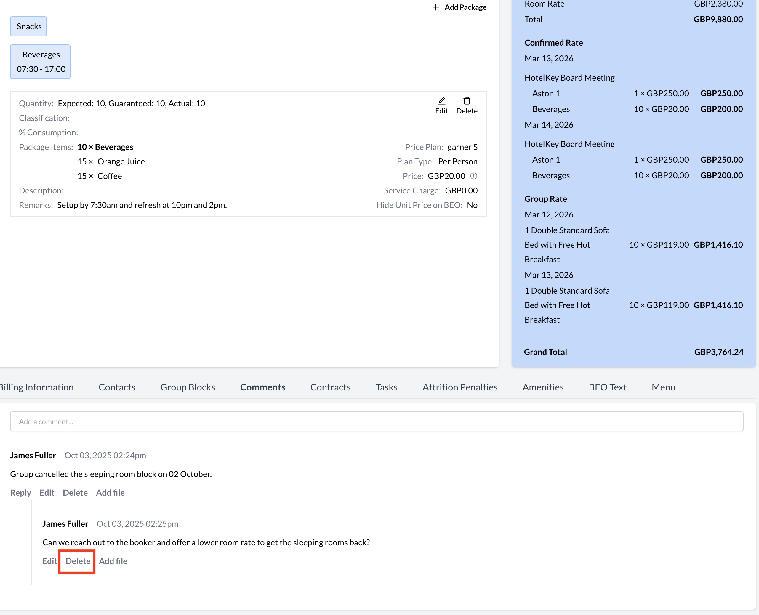Delete the lower room rate reply
759x615 pixels.
(78, 561)
